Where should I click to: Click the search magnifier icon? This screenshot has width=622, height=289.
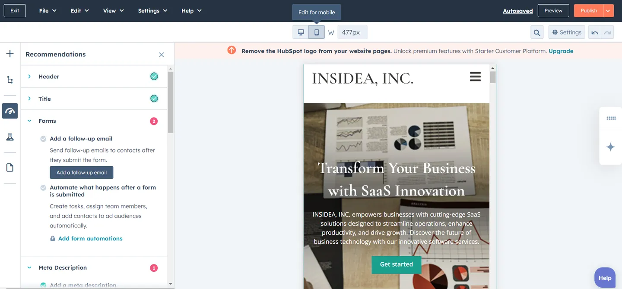(537, 32)
